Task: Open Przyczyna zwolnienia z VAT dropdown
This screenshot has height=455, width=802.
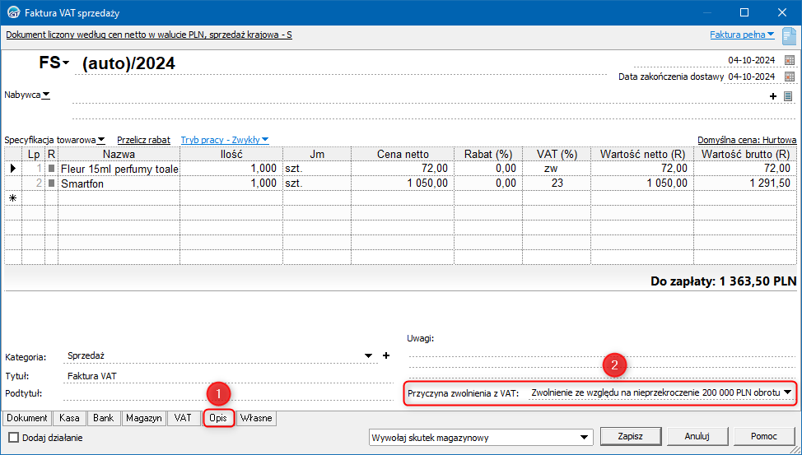Action: click(788, 393)
